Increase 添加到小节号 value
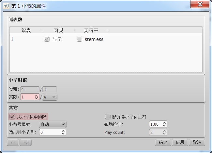 [63, 131]
